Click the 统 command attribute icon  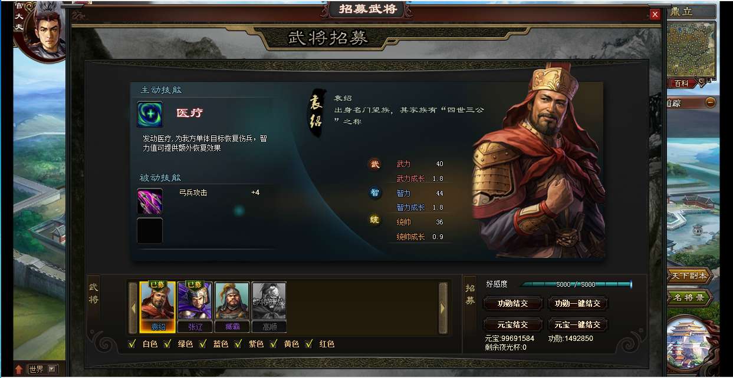click(x=374, y=220)
